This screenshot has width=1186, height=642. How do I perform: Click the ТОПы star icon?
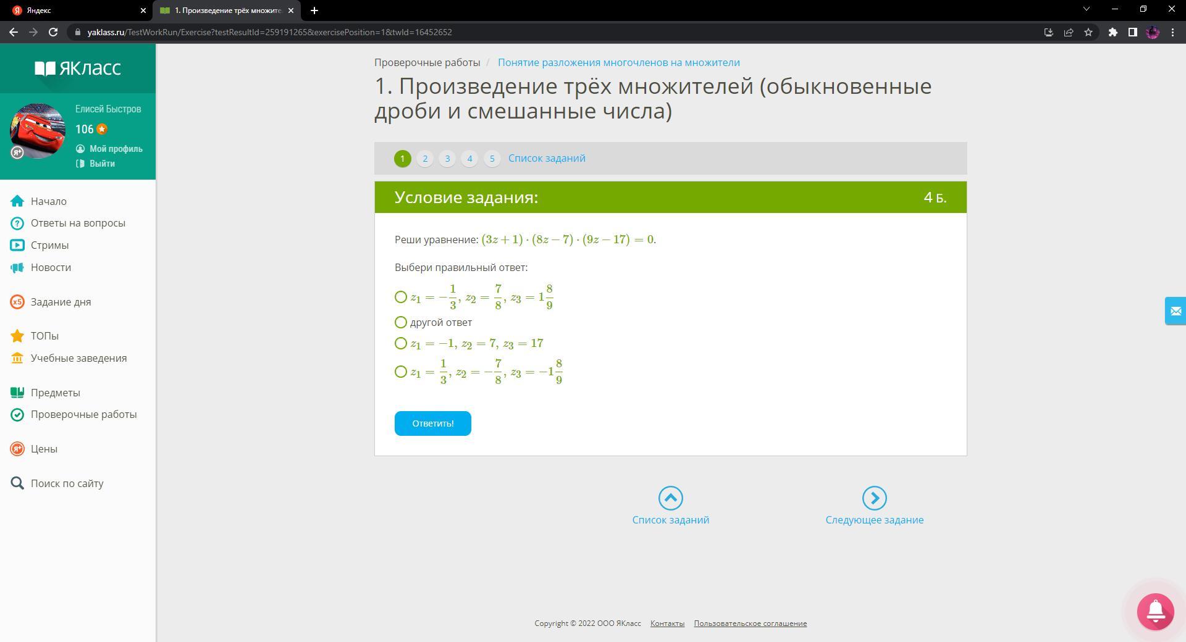tap(17, 336)
